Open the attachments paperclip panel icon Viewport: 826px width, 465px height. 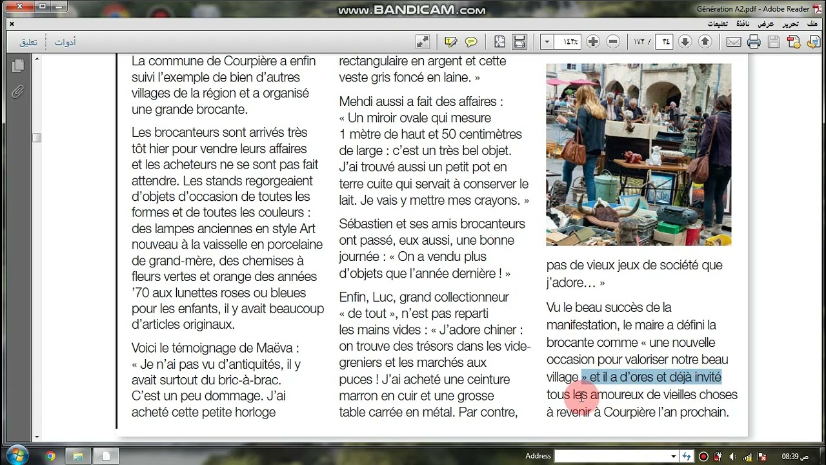[x=18, y=92]
